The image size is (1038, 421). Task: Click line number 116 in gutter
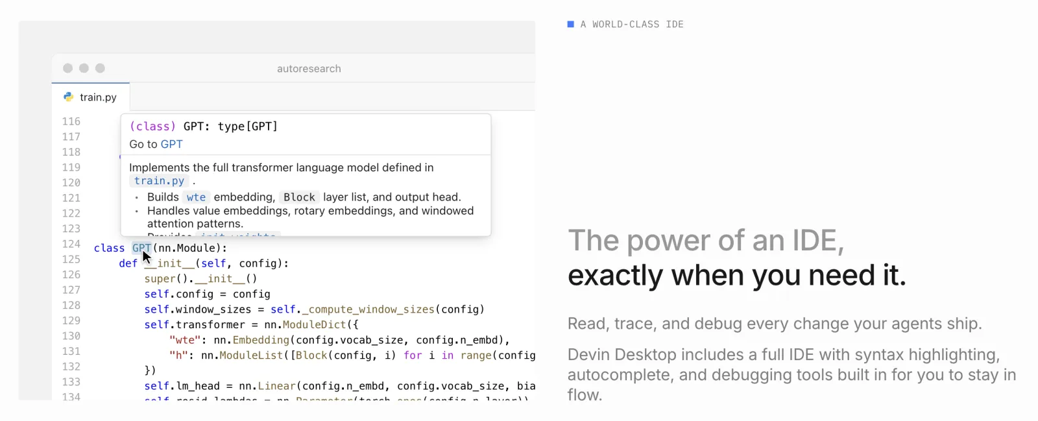coord(71,121)
